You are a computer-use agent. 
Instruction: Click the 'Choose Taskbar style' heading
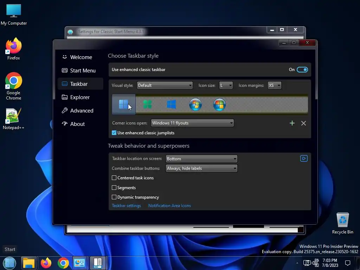[x=133, y=56]
